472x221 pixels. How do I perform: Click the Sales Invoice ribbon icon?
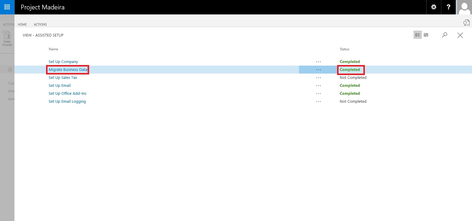point(7,39)
